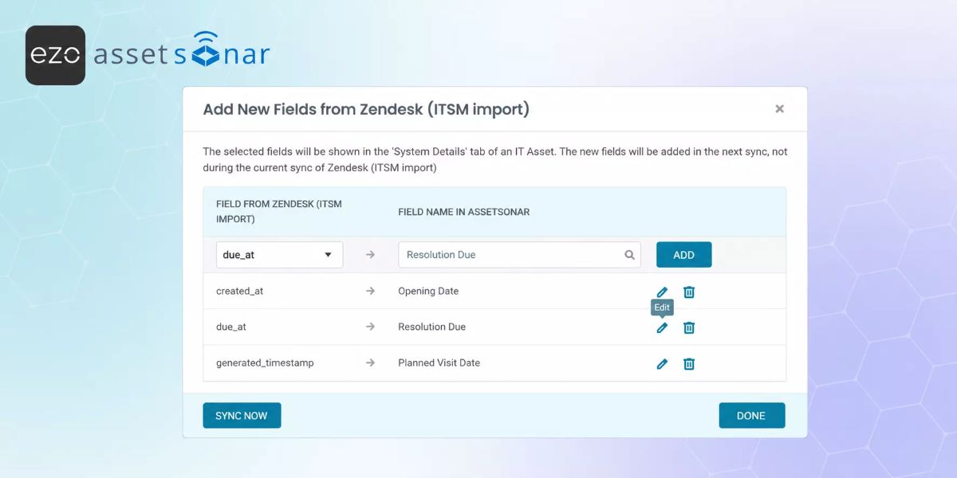Click the DONE button
The width and height of the screenshot is (957, 478).
pos(751,415)
